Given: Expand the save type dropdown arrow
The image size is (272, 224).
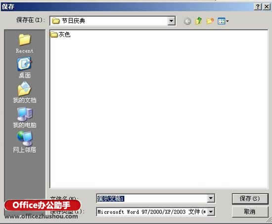Looking at the screenshot, I should point(211,212).
